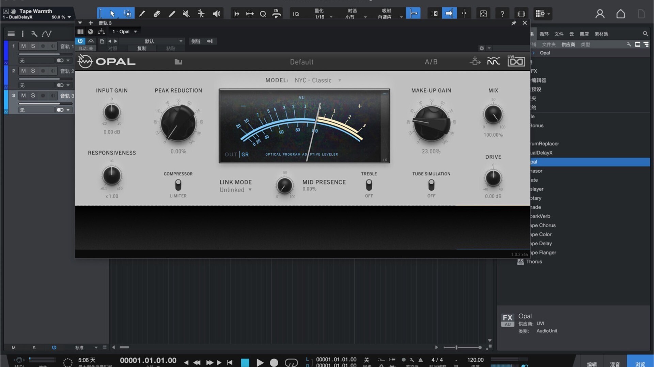Screen dimensions: 654x367
Task: Search the browser with magnifier
Action: pyautogui.click(x=645, y=34)
